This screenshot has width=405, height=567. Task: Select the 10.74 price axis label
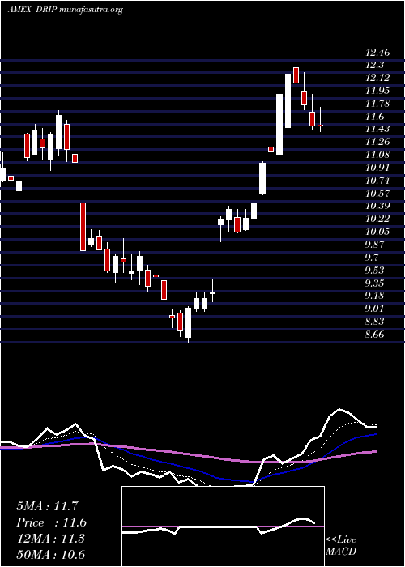click(377, 181)
